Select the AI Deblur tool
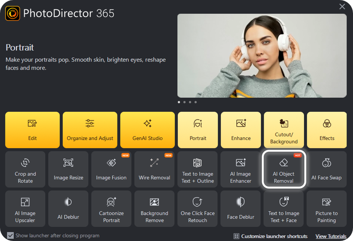 pyautogui.click(x=68, y=209)
